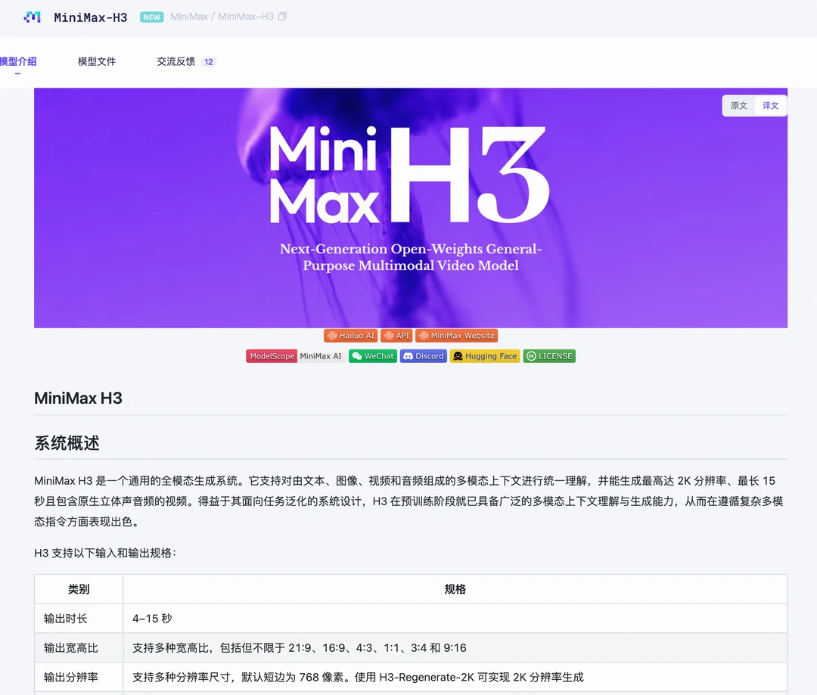Open the Hailuo AI badge link
This screenshot has height=695, width=817.
pos(351,336)
